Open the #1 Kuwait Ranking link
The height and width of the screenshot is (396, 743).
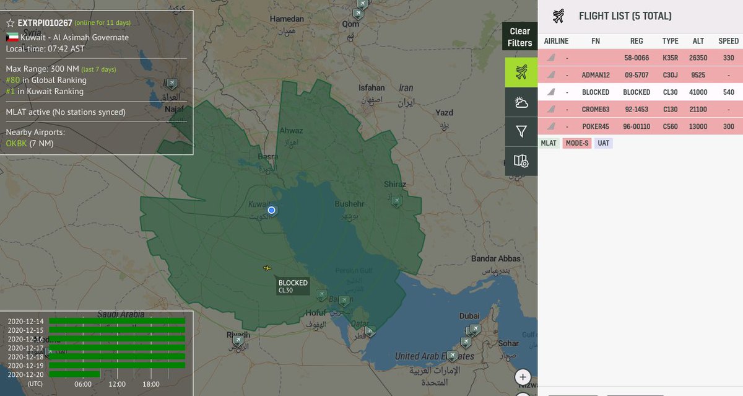click(x=11, y=91)
